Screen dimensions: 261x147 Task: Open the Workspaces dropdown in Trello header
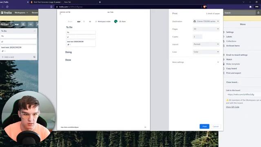click(21, 13)
